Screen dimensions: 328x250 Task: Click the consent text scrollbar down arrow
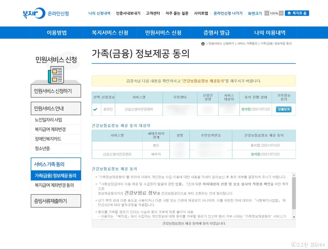pos(294,217)
